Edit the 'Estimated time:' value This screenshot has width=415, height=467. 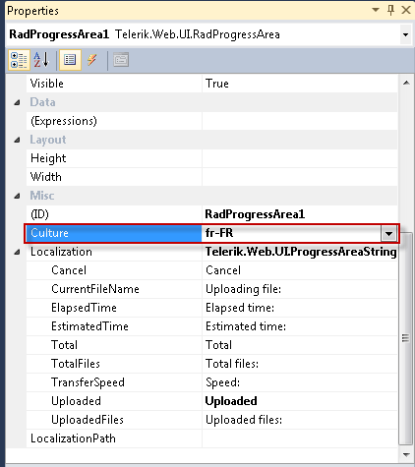(x=300, y=326)
